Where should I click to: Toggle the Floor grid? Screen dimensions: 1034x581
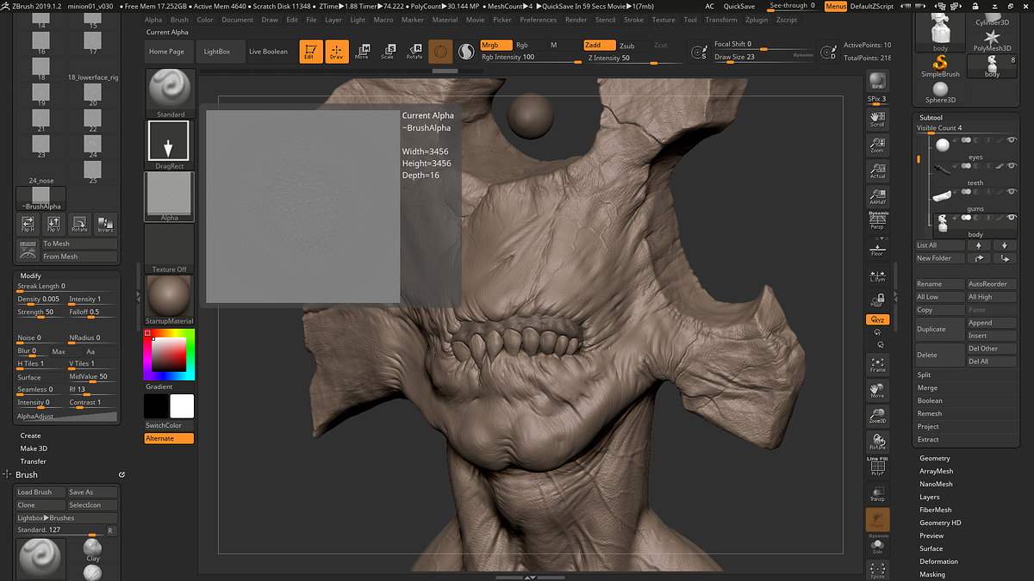click(x=877, y=248)
